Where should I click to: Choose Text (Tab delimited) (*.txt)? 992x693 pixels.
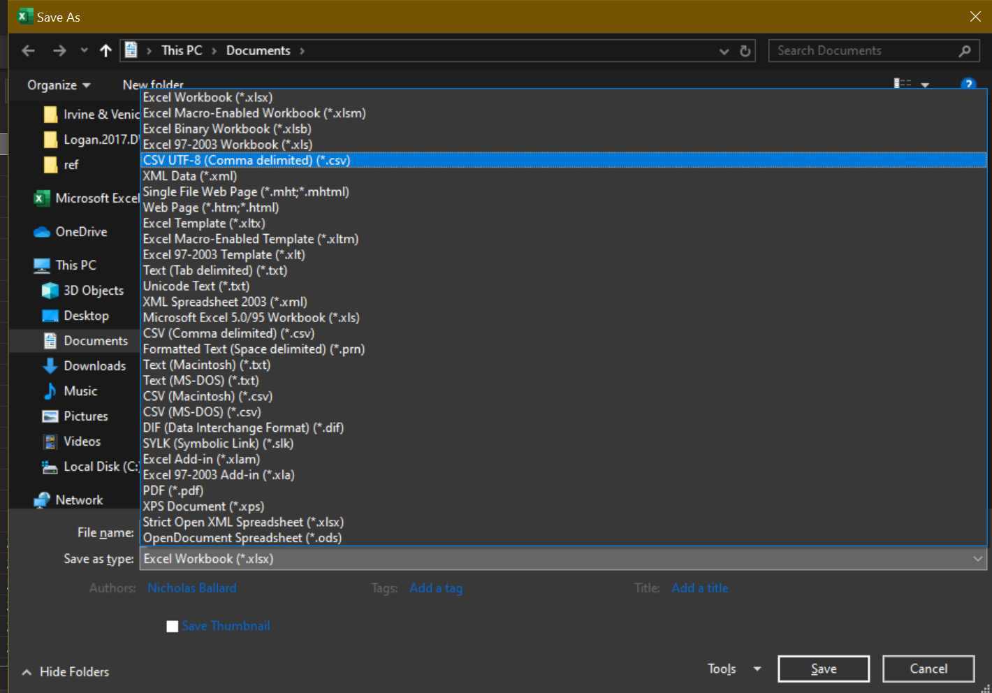click(563, 270)
